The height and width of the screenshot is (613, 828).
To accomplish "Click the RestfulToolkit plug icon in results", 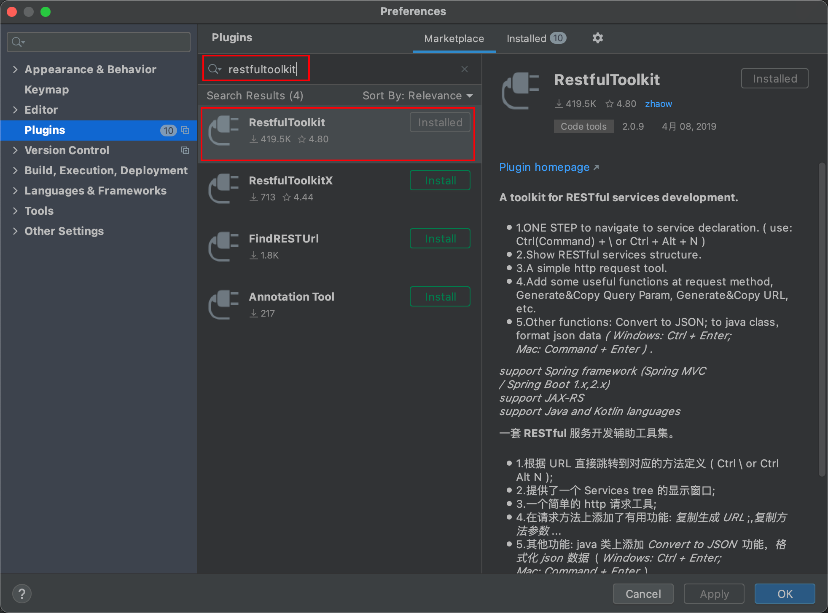I will point(224,131).
